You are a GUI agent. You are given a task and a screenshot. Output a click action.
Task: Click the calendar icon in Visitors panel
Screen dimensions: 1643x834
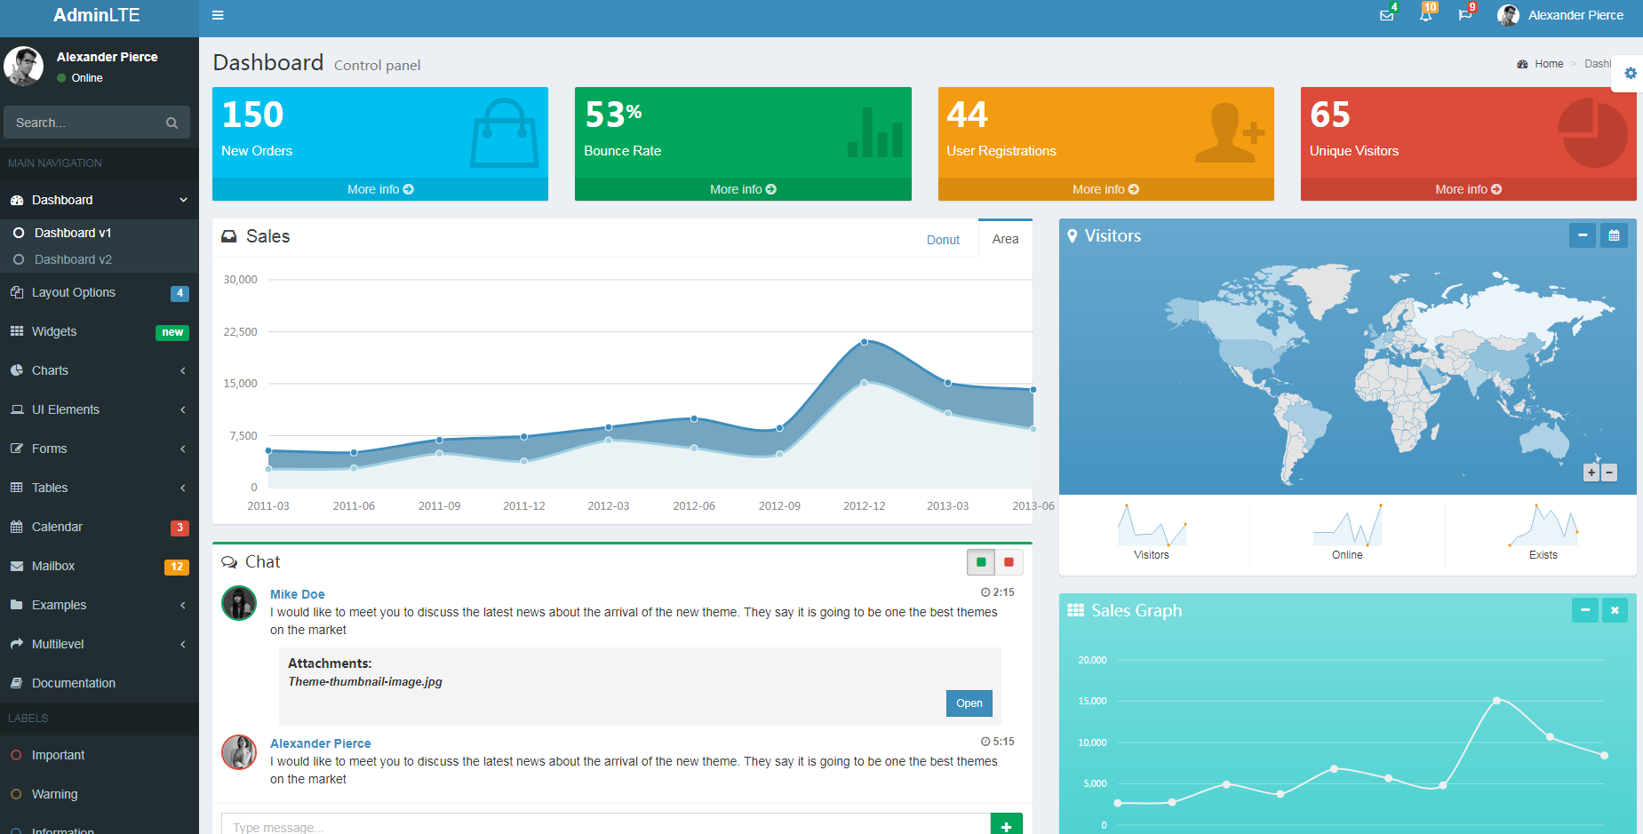(1614, 235)
